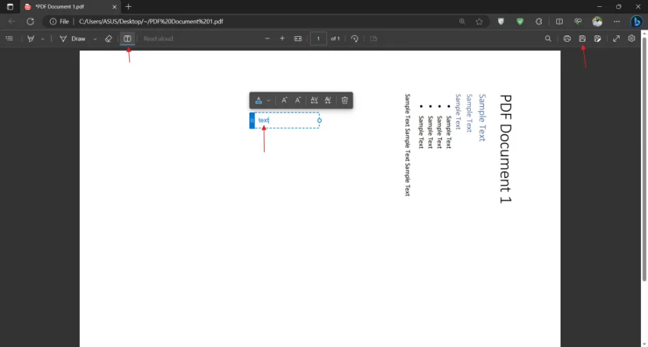Rotate the PDF page
648x347 pixels.
tap(354, 38)
